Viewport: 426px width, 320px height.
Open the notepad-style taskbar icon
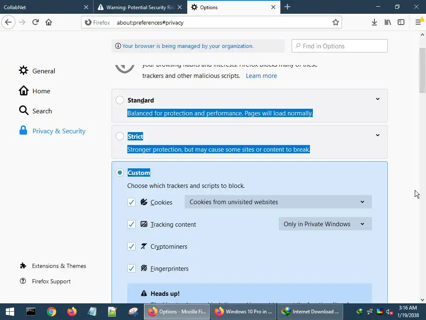92,312
